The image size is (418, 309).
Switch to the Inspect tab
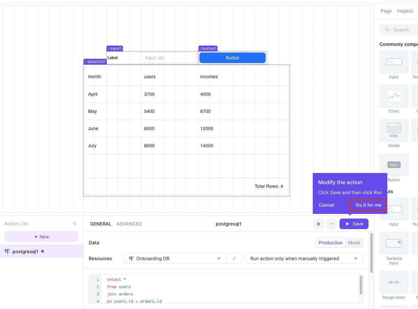(x=405, y=11)
